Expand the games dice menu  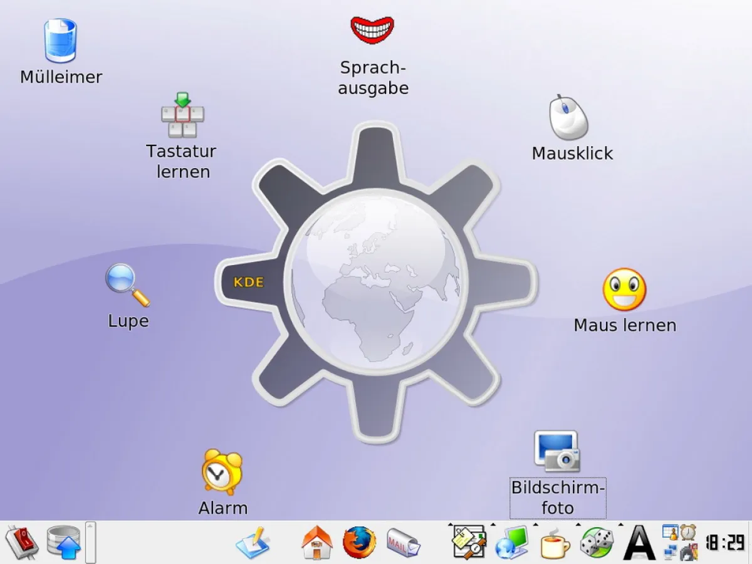596,543
